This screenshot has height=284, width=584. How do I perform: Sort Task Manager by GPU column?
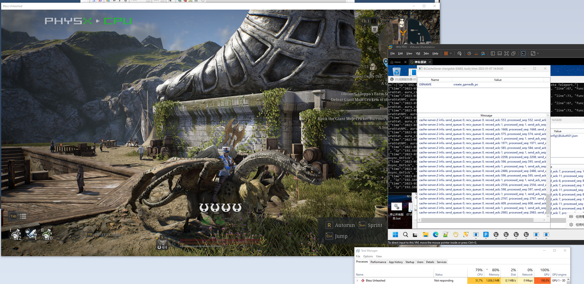pyautogui.click(x=542, y=272)
